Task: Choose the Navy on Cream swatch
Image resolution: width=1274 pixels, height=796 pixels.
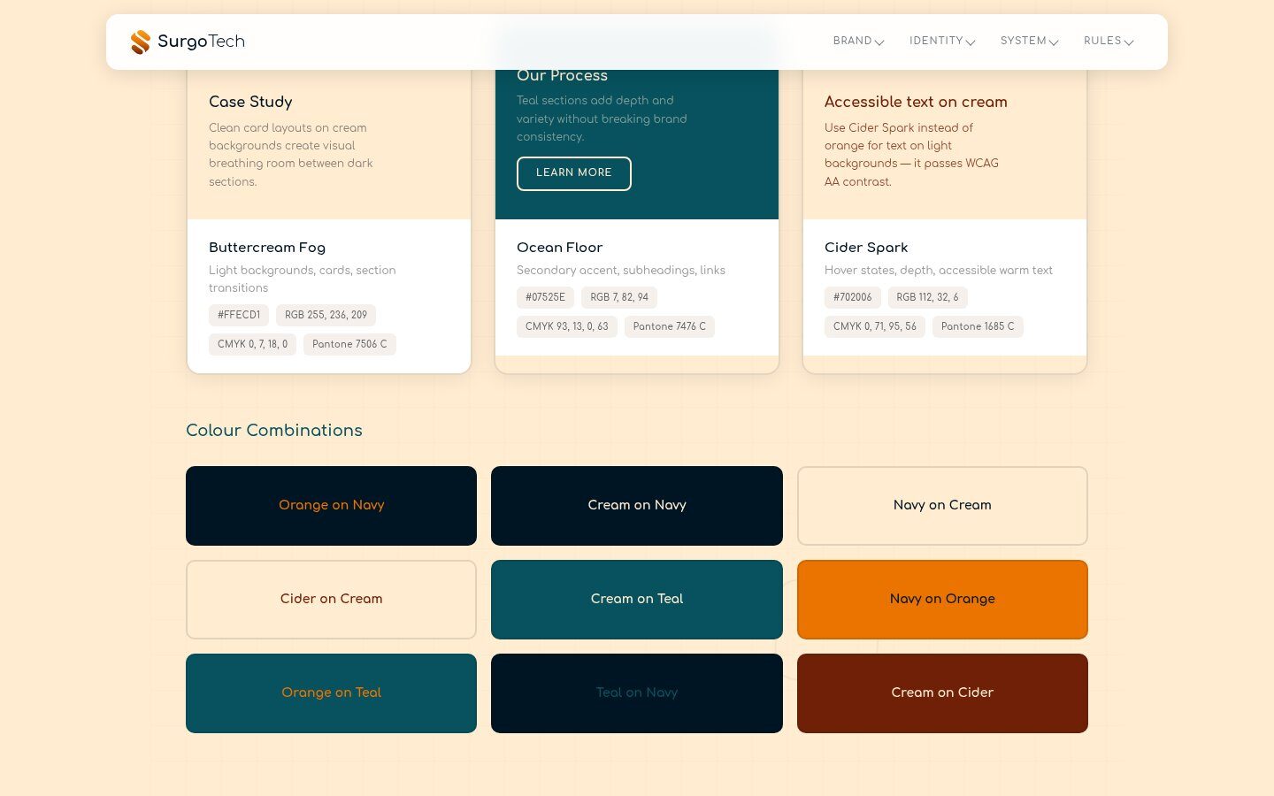Action: pos(942,506)
